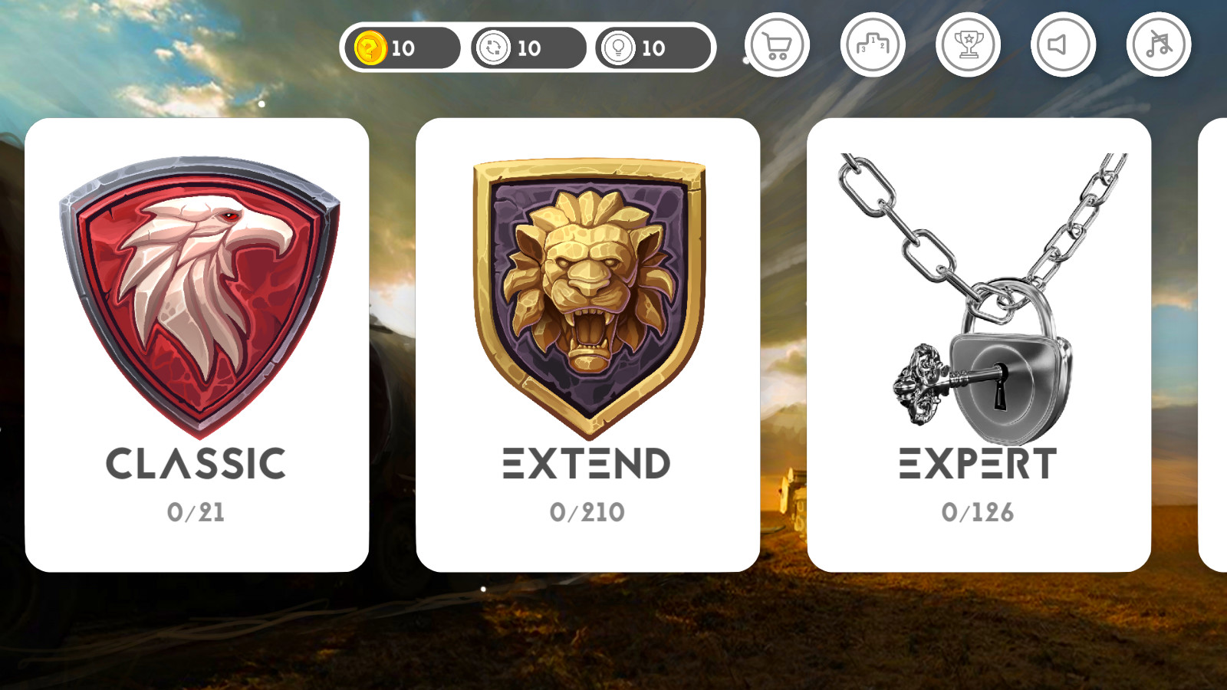Click the 0/210 progress label

coord(587,512)
